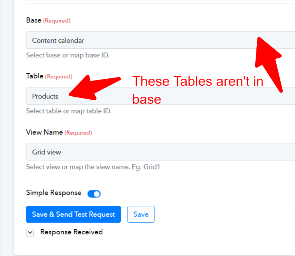Click the 'Select view or map the view name' hint

coord(93,167)
